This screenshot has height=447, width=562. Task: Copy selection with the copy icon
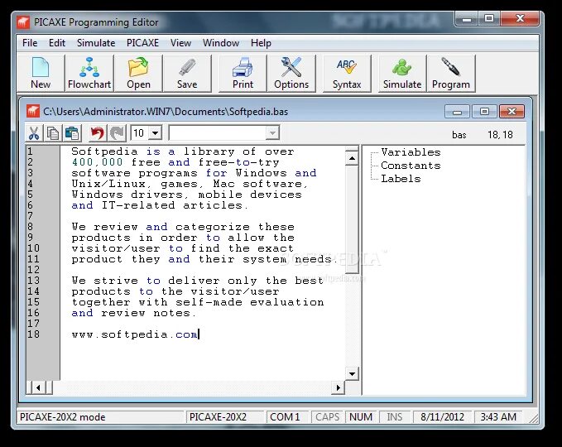click(53, 133)
